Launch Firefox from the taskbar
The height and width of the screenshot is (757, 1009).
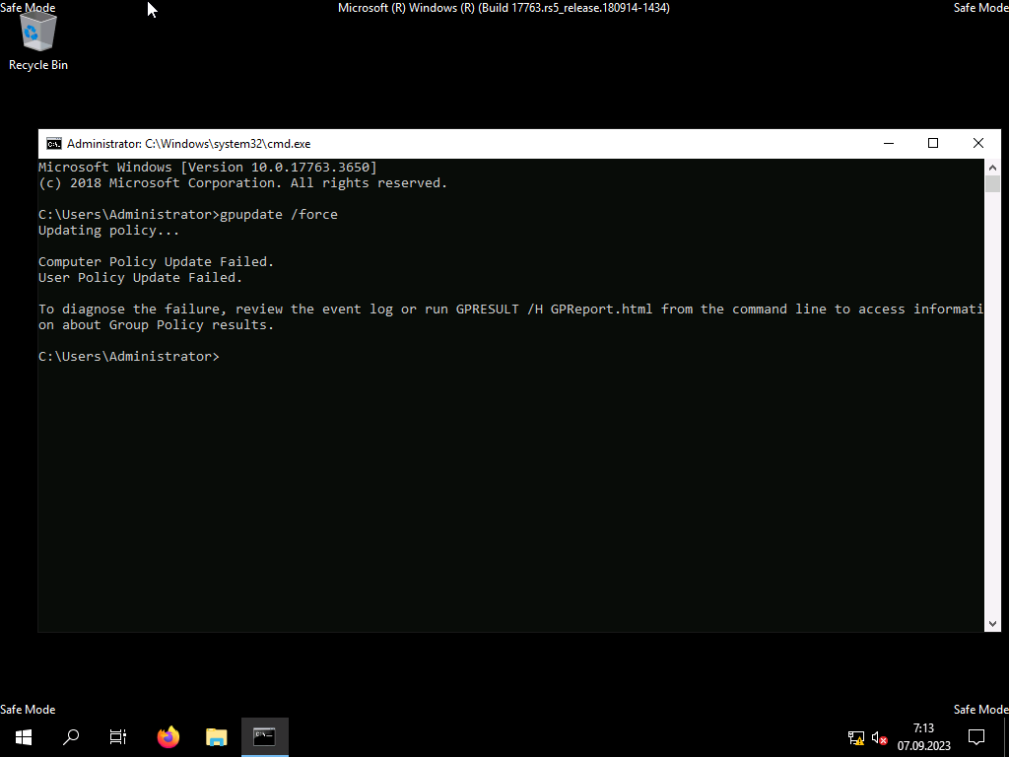[x=168, y=736]
